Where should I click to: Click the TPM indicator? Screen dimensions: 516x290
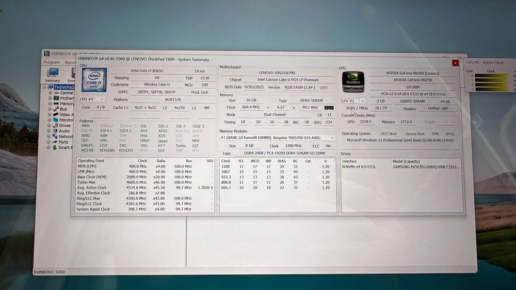435,134
